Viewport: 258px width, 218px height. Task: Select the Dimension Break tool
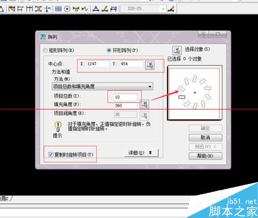coord(47,9)
